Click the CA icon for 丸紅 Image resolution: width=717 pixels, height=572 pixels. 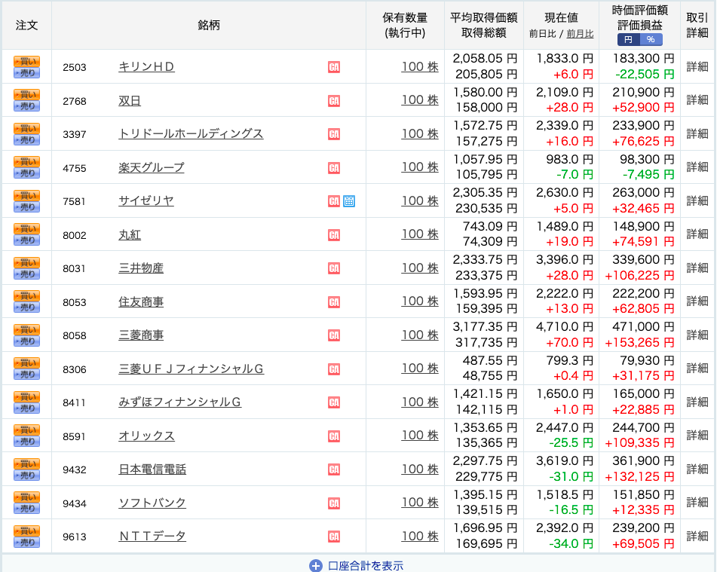click(x=334, y=235)
